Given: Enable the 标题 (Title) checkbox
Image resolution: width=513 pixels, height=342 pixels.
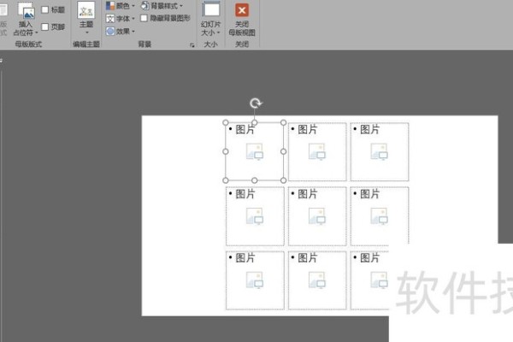Looking at the screenshot, I should (x=45, y=9).
